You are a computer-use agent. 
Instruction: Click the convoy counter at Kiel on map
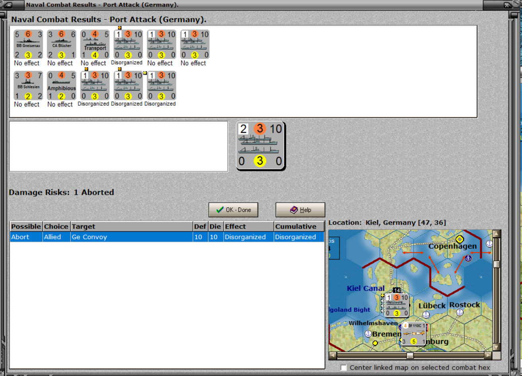click(397, 305)
